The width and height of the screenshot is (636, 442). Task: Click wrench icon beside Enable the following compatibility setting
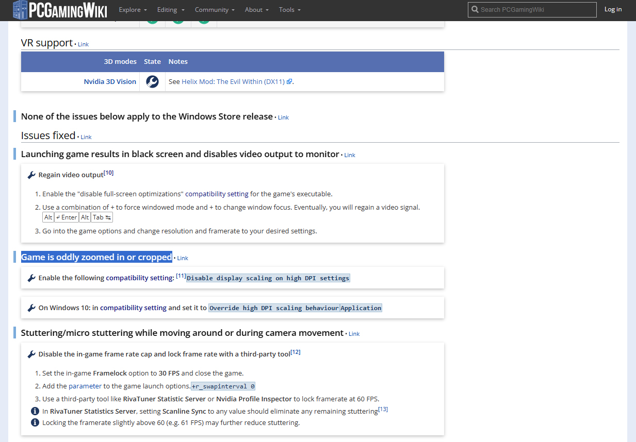[31, 278]
